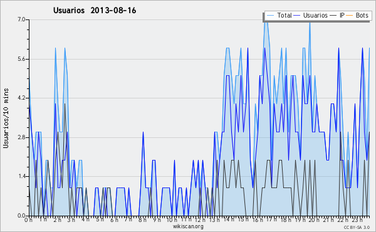
Task: Click the '5 h' x-axis label
Action: [x=100, y=219]
